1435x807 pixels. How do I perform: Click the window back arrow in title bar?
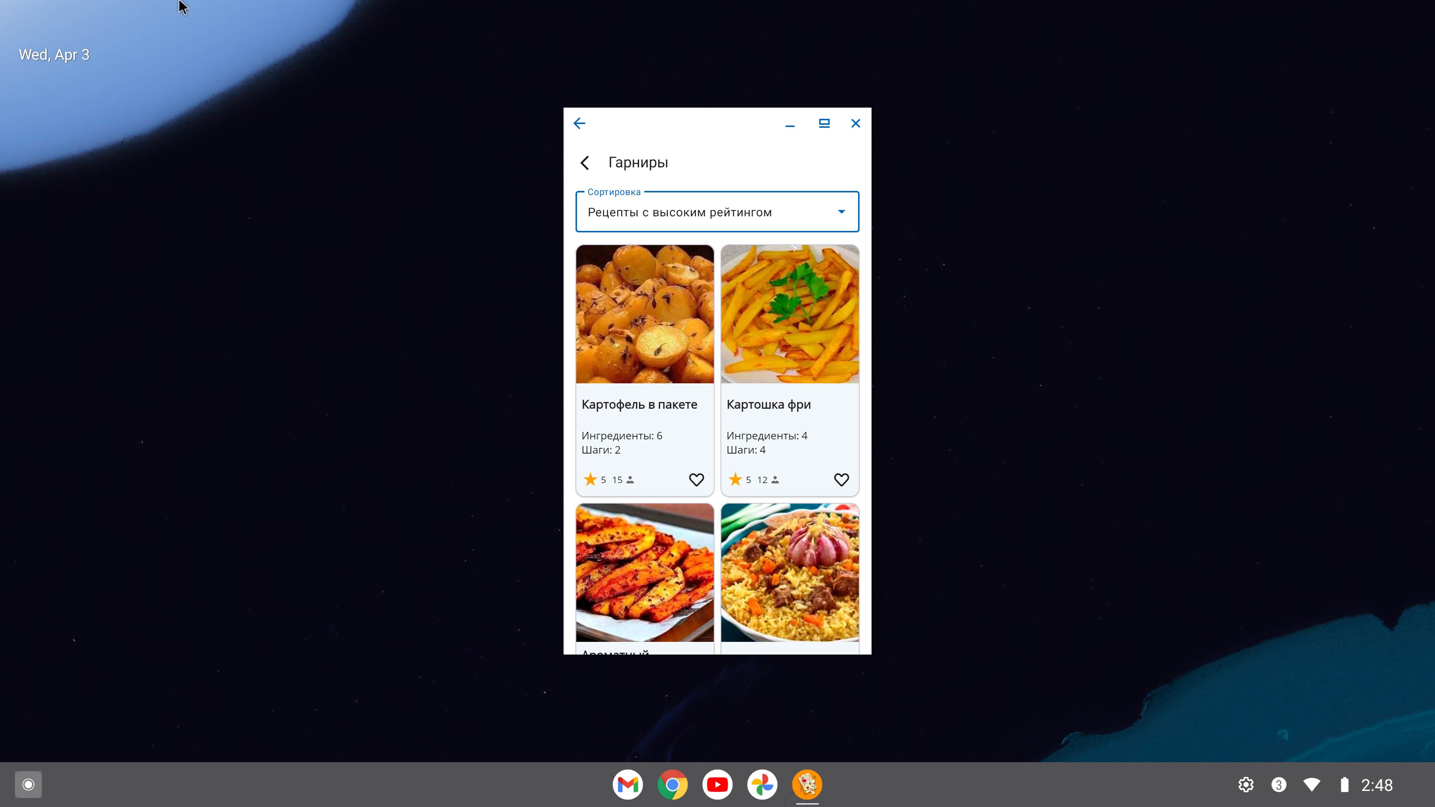[579, 123]
